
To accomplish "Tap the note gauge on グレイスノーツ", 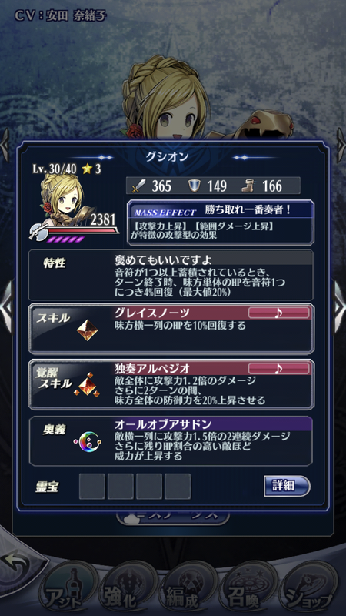I will [279, 313].
